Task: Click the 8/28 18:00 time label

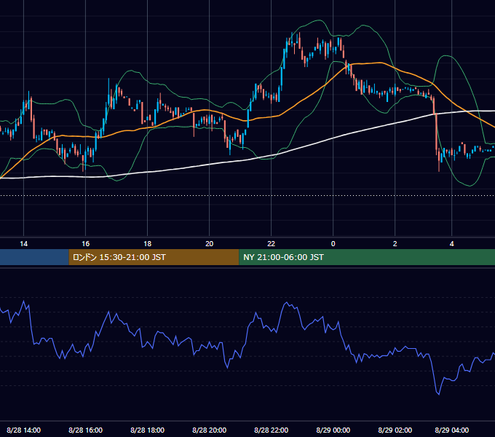Action: click(x=148, y=430)
